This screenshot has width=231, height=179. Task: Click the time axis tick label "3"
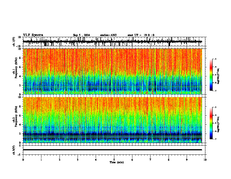point(78,160)
